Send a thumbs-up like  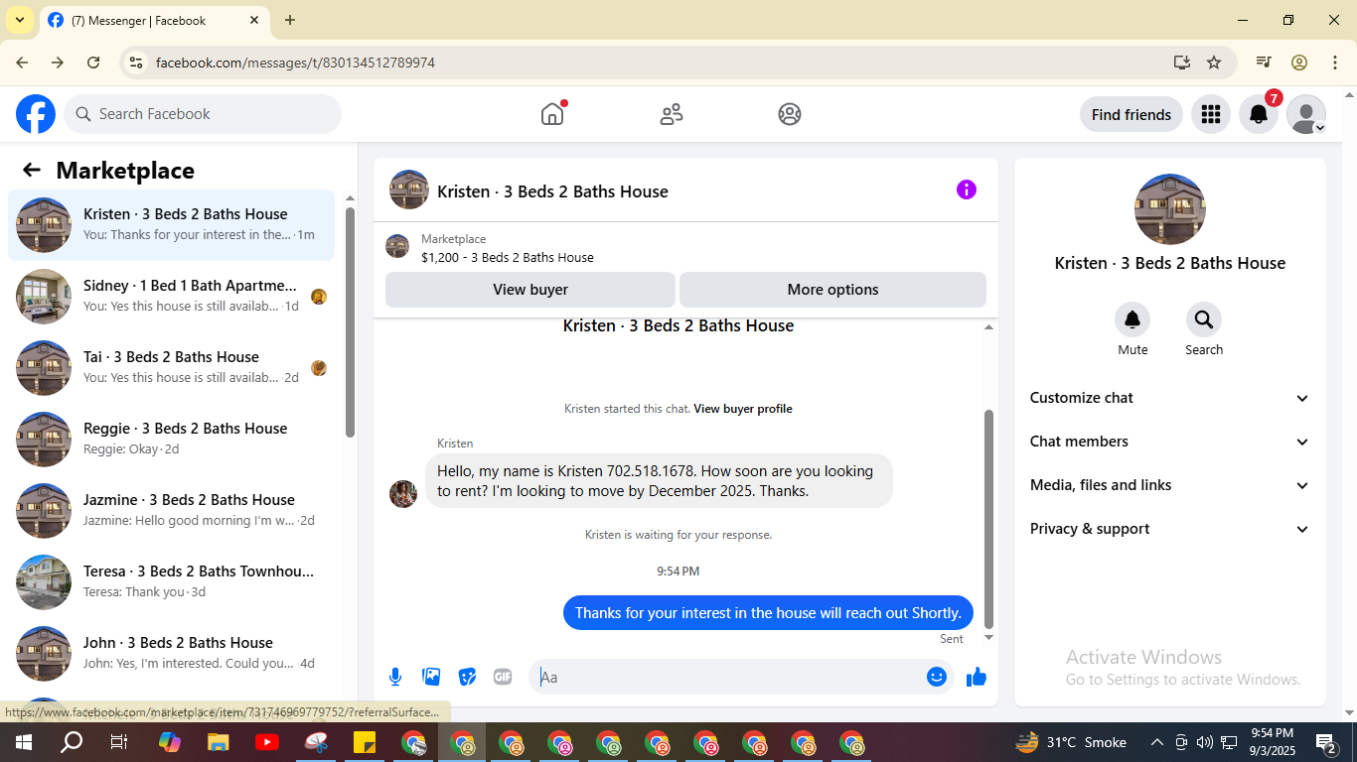(977, 677)
